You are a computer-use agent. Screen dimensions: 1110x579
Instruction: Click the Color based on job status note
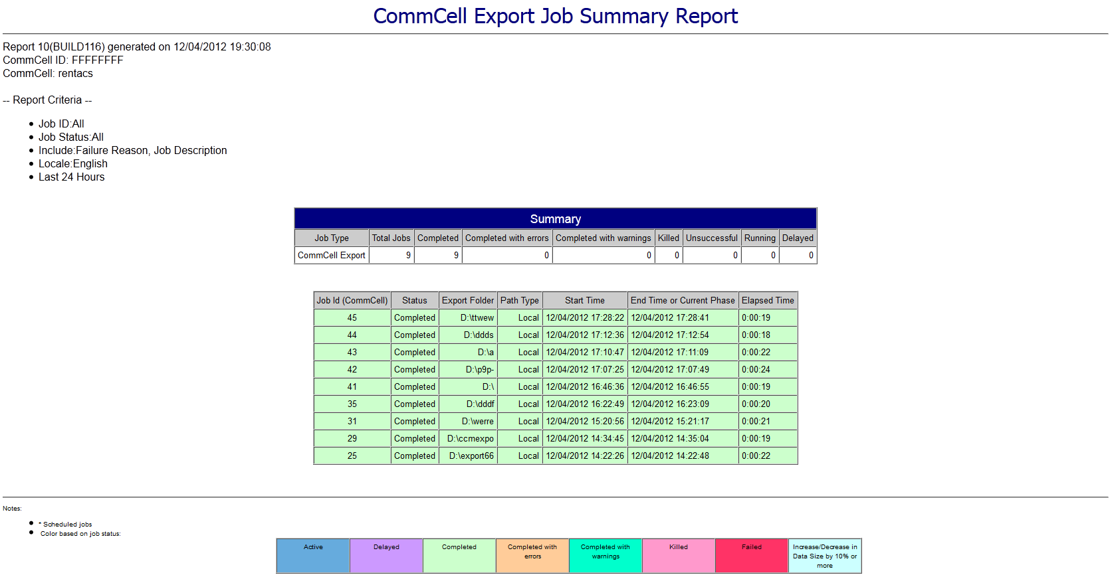(80, 534)
